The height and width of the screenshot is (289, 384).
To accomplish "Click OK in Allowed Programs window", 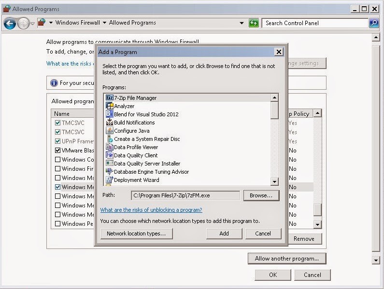I will click(273, 275).
